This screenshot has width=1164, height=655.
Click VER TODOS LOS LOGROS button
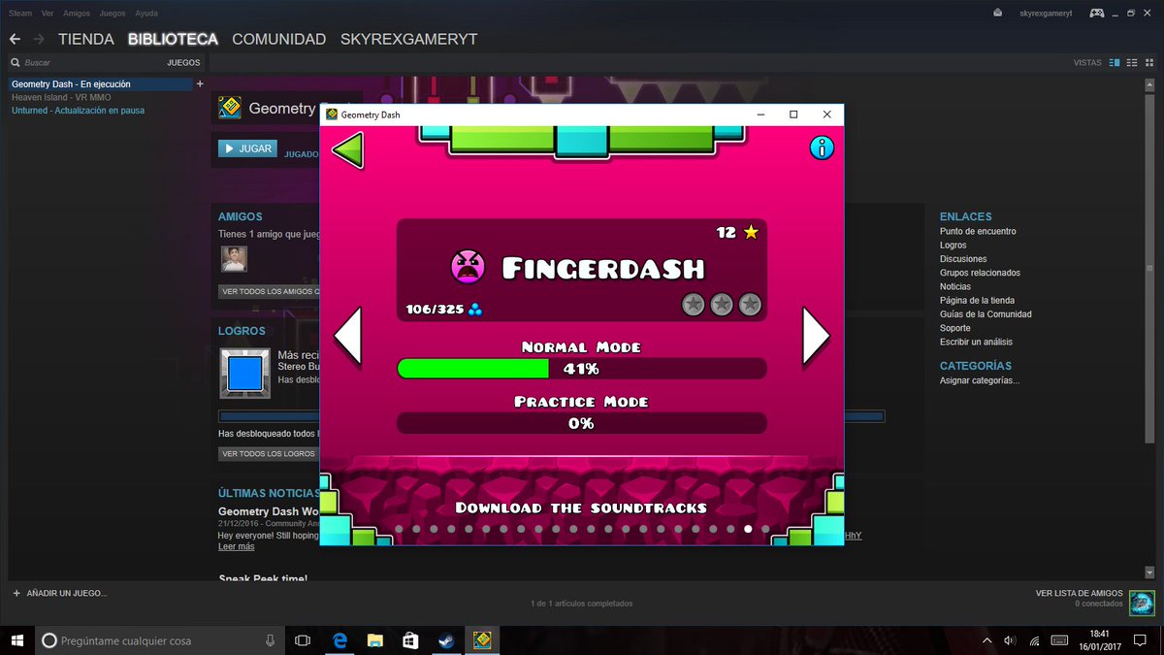270,453
